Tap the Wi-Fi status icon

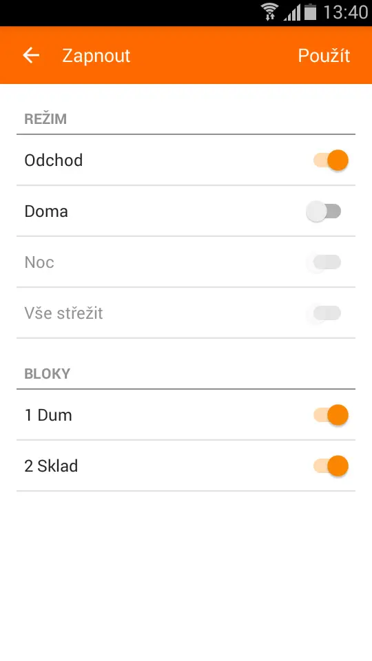(x=269, y=12)
